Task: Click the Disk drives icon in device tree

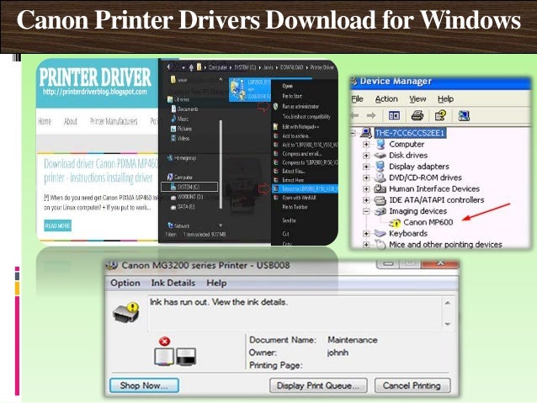Action: [x=380, y=156]
